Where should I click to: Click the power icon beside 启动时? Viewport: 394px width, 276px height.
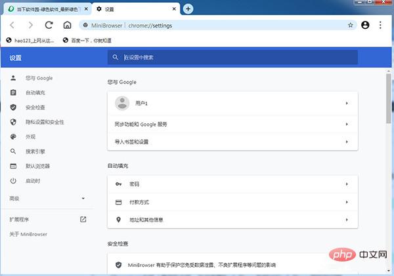(x=13, y=181)
